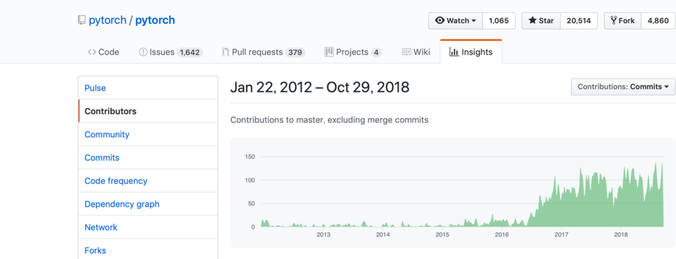Switch to the Projects tab
Image resolution: width=676 pixels, height=259 pixels.
click(353, 52)
